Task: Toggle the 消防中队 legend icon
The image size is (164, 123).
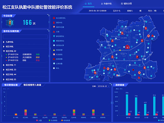Action: coord(54,22)
